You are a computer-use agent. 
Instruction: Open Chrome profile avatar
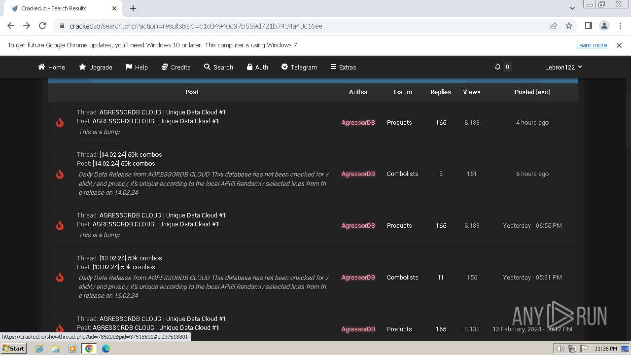tap(604, 26)
